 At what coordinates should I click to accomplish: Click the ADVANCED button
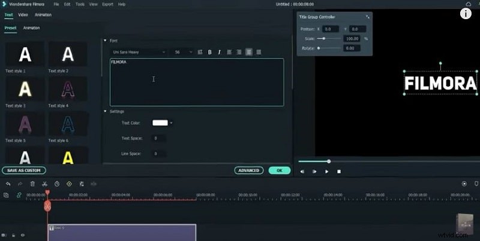pyautogui.click(x=249, y=170)
